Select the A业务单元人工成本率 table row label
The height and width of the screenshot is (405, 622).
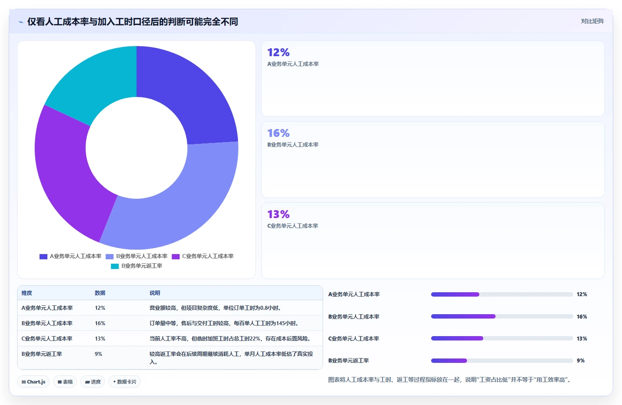point(47,308)
